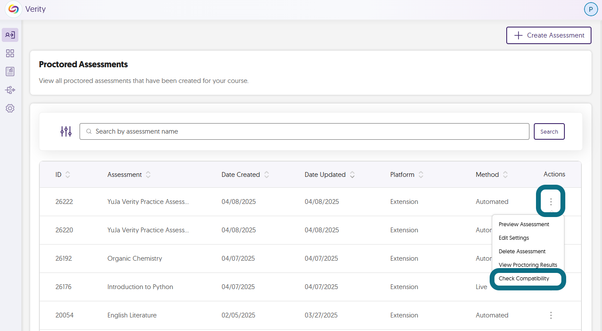Open the dashboard grid sidebar icon
This screenshot has width=602, height=331.
[10, 53]
